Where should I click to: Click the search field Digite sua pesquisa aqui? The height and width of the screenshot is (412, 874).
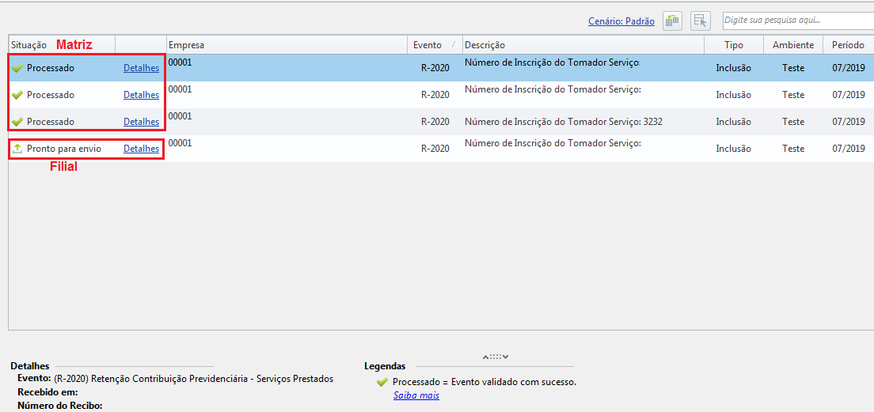coord(798,21)
